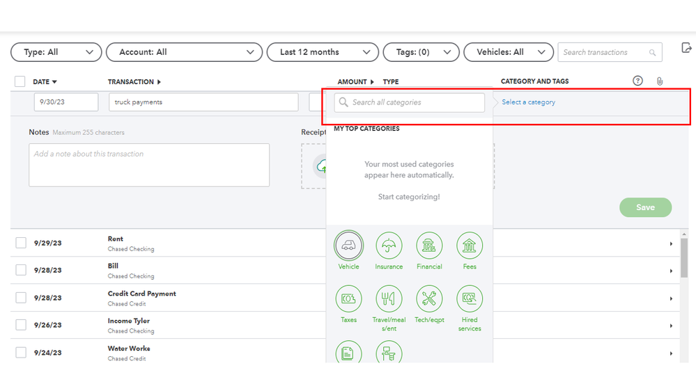Sort by the TRANSACTION column header
Viewport: 696px width, 391px height.
pos(134,82)
